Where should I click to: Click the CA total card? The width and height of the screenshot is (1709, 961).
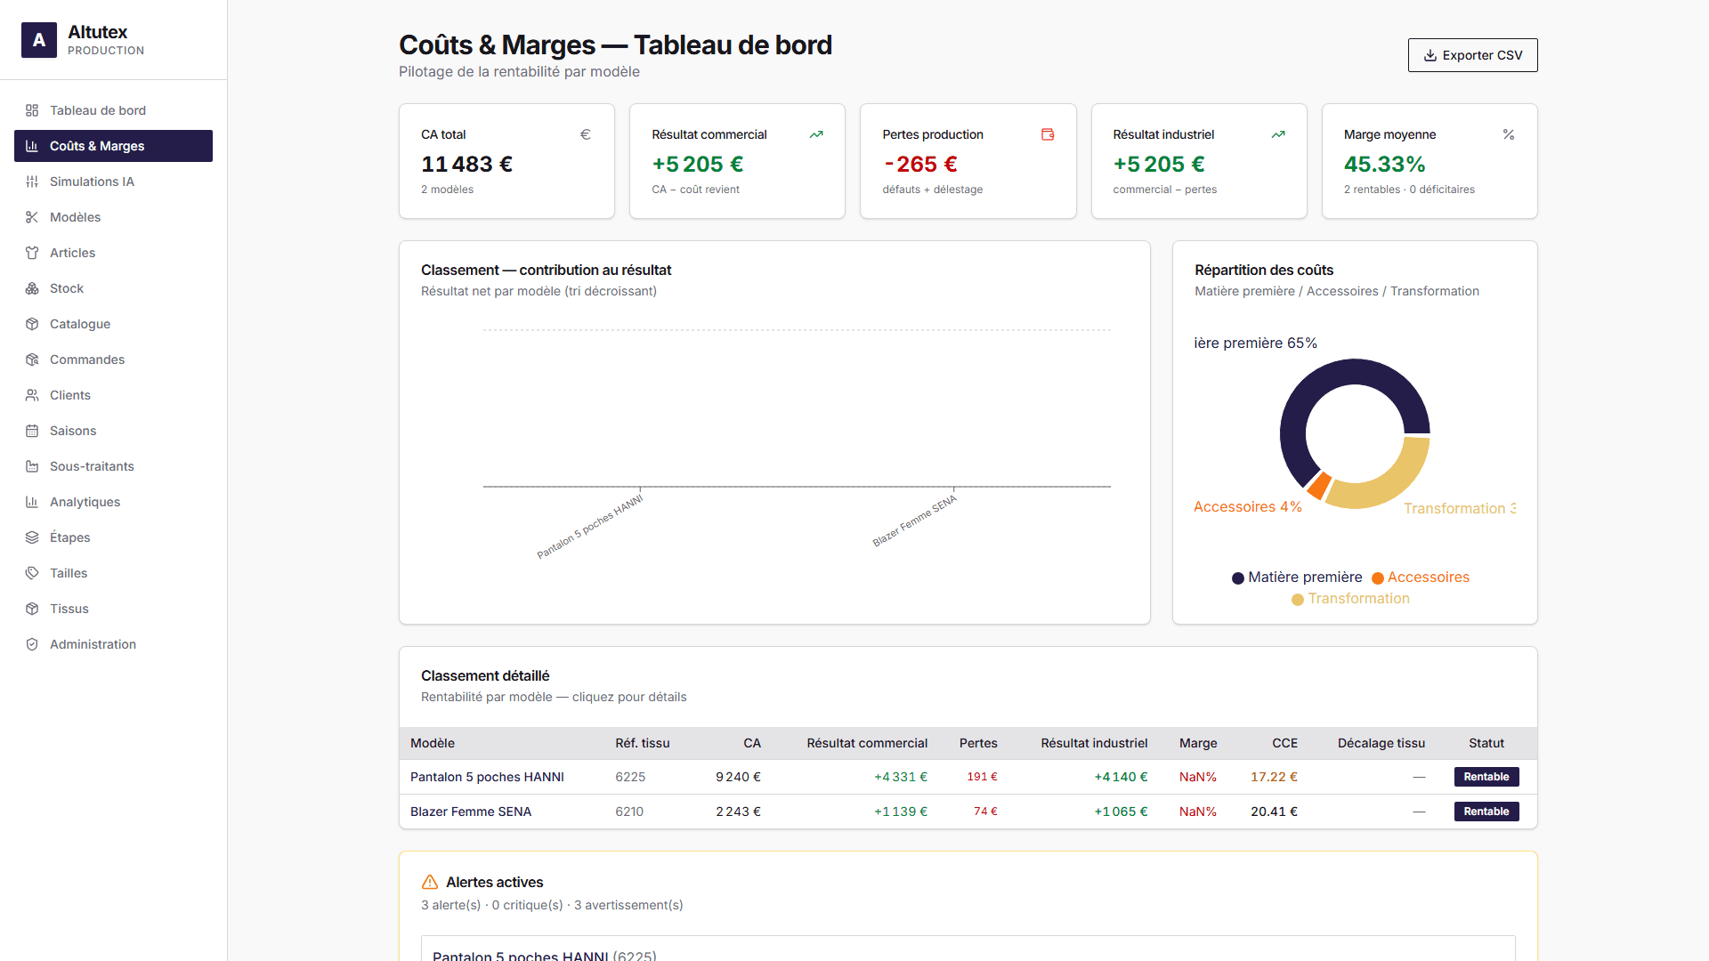[x=506, y=161]
